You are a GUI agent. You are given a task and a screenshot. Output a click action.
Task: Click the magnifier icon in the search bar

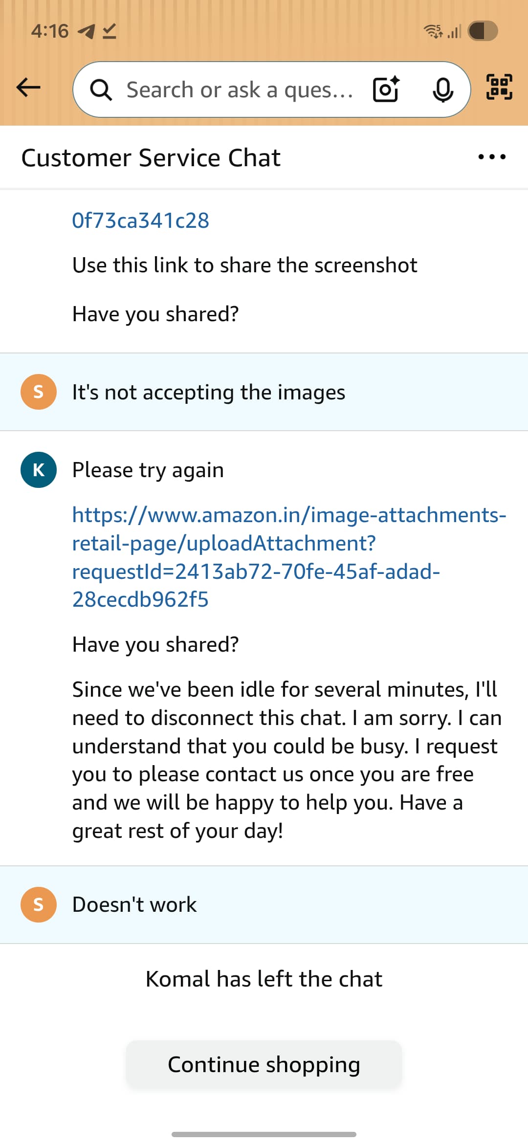click(100, 89)
